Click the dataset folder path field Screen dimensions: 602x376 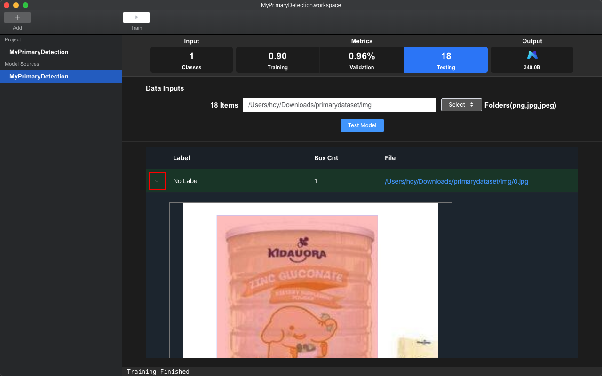click(x=340, y=105)
